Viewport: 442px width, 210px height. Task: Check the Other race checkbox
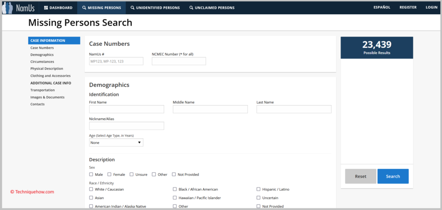[x=175, y=206]
